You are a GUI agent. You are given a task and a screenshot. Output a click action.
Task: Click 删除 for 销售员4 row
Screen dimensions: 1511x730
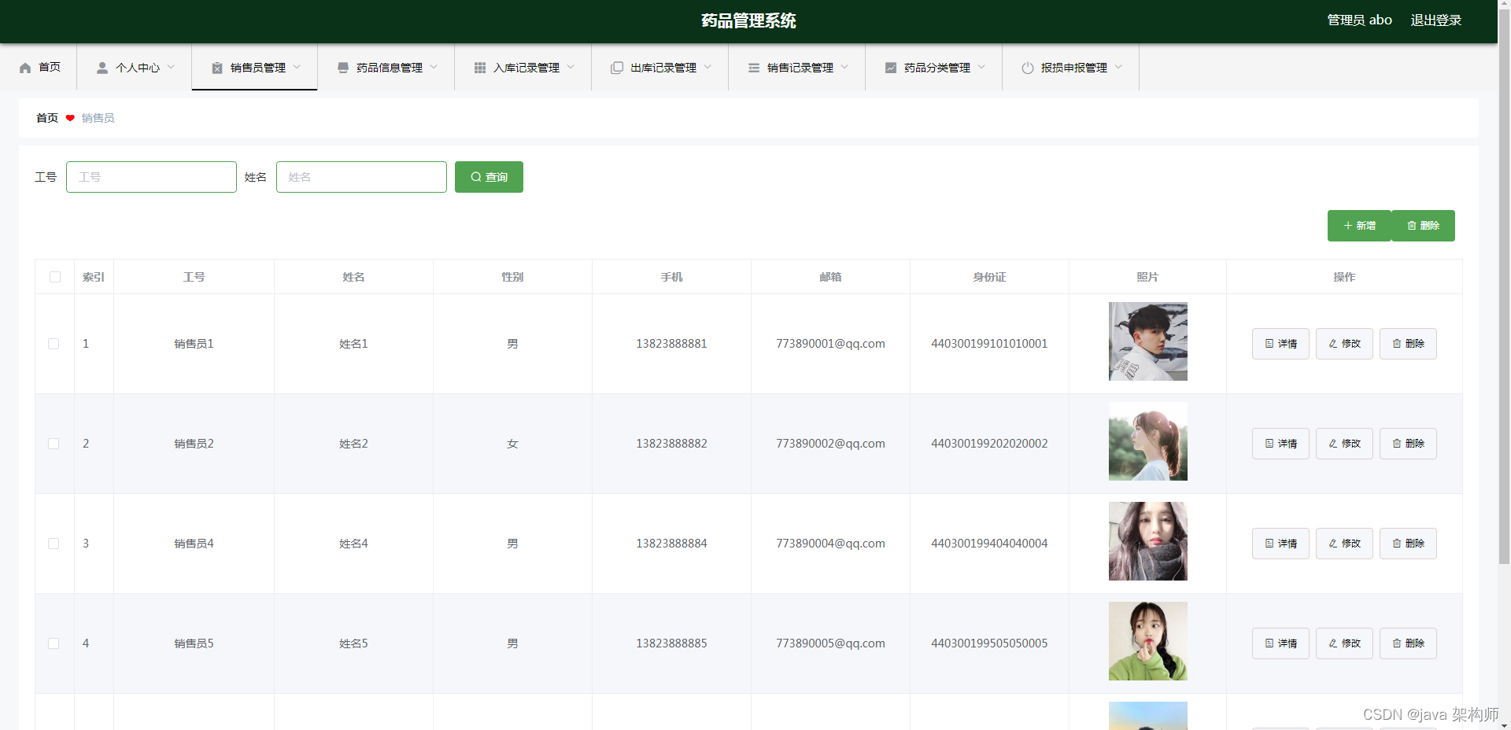[1408, 544]
